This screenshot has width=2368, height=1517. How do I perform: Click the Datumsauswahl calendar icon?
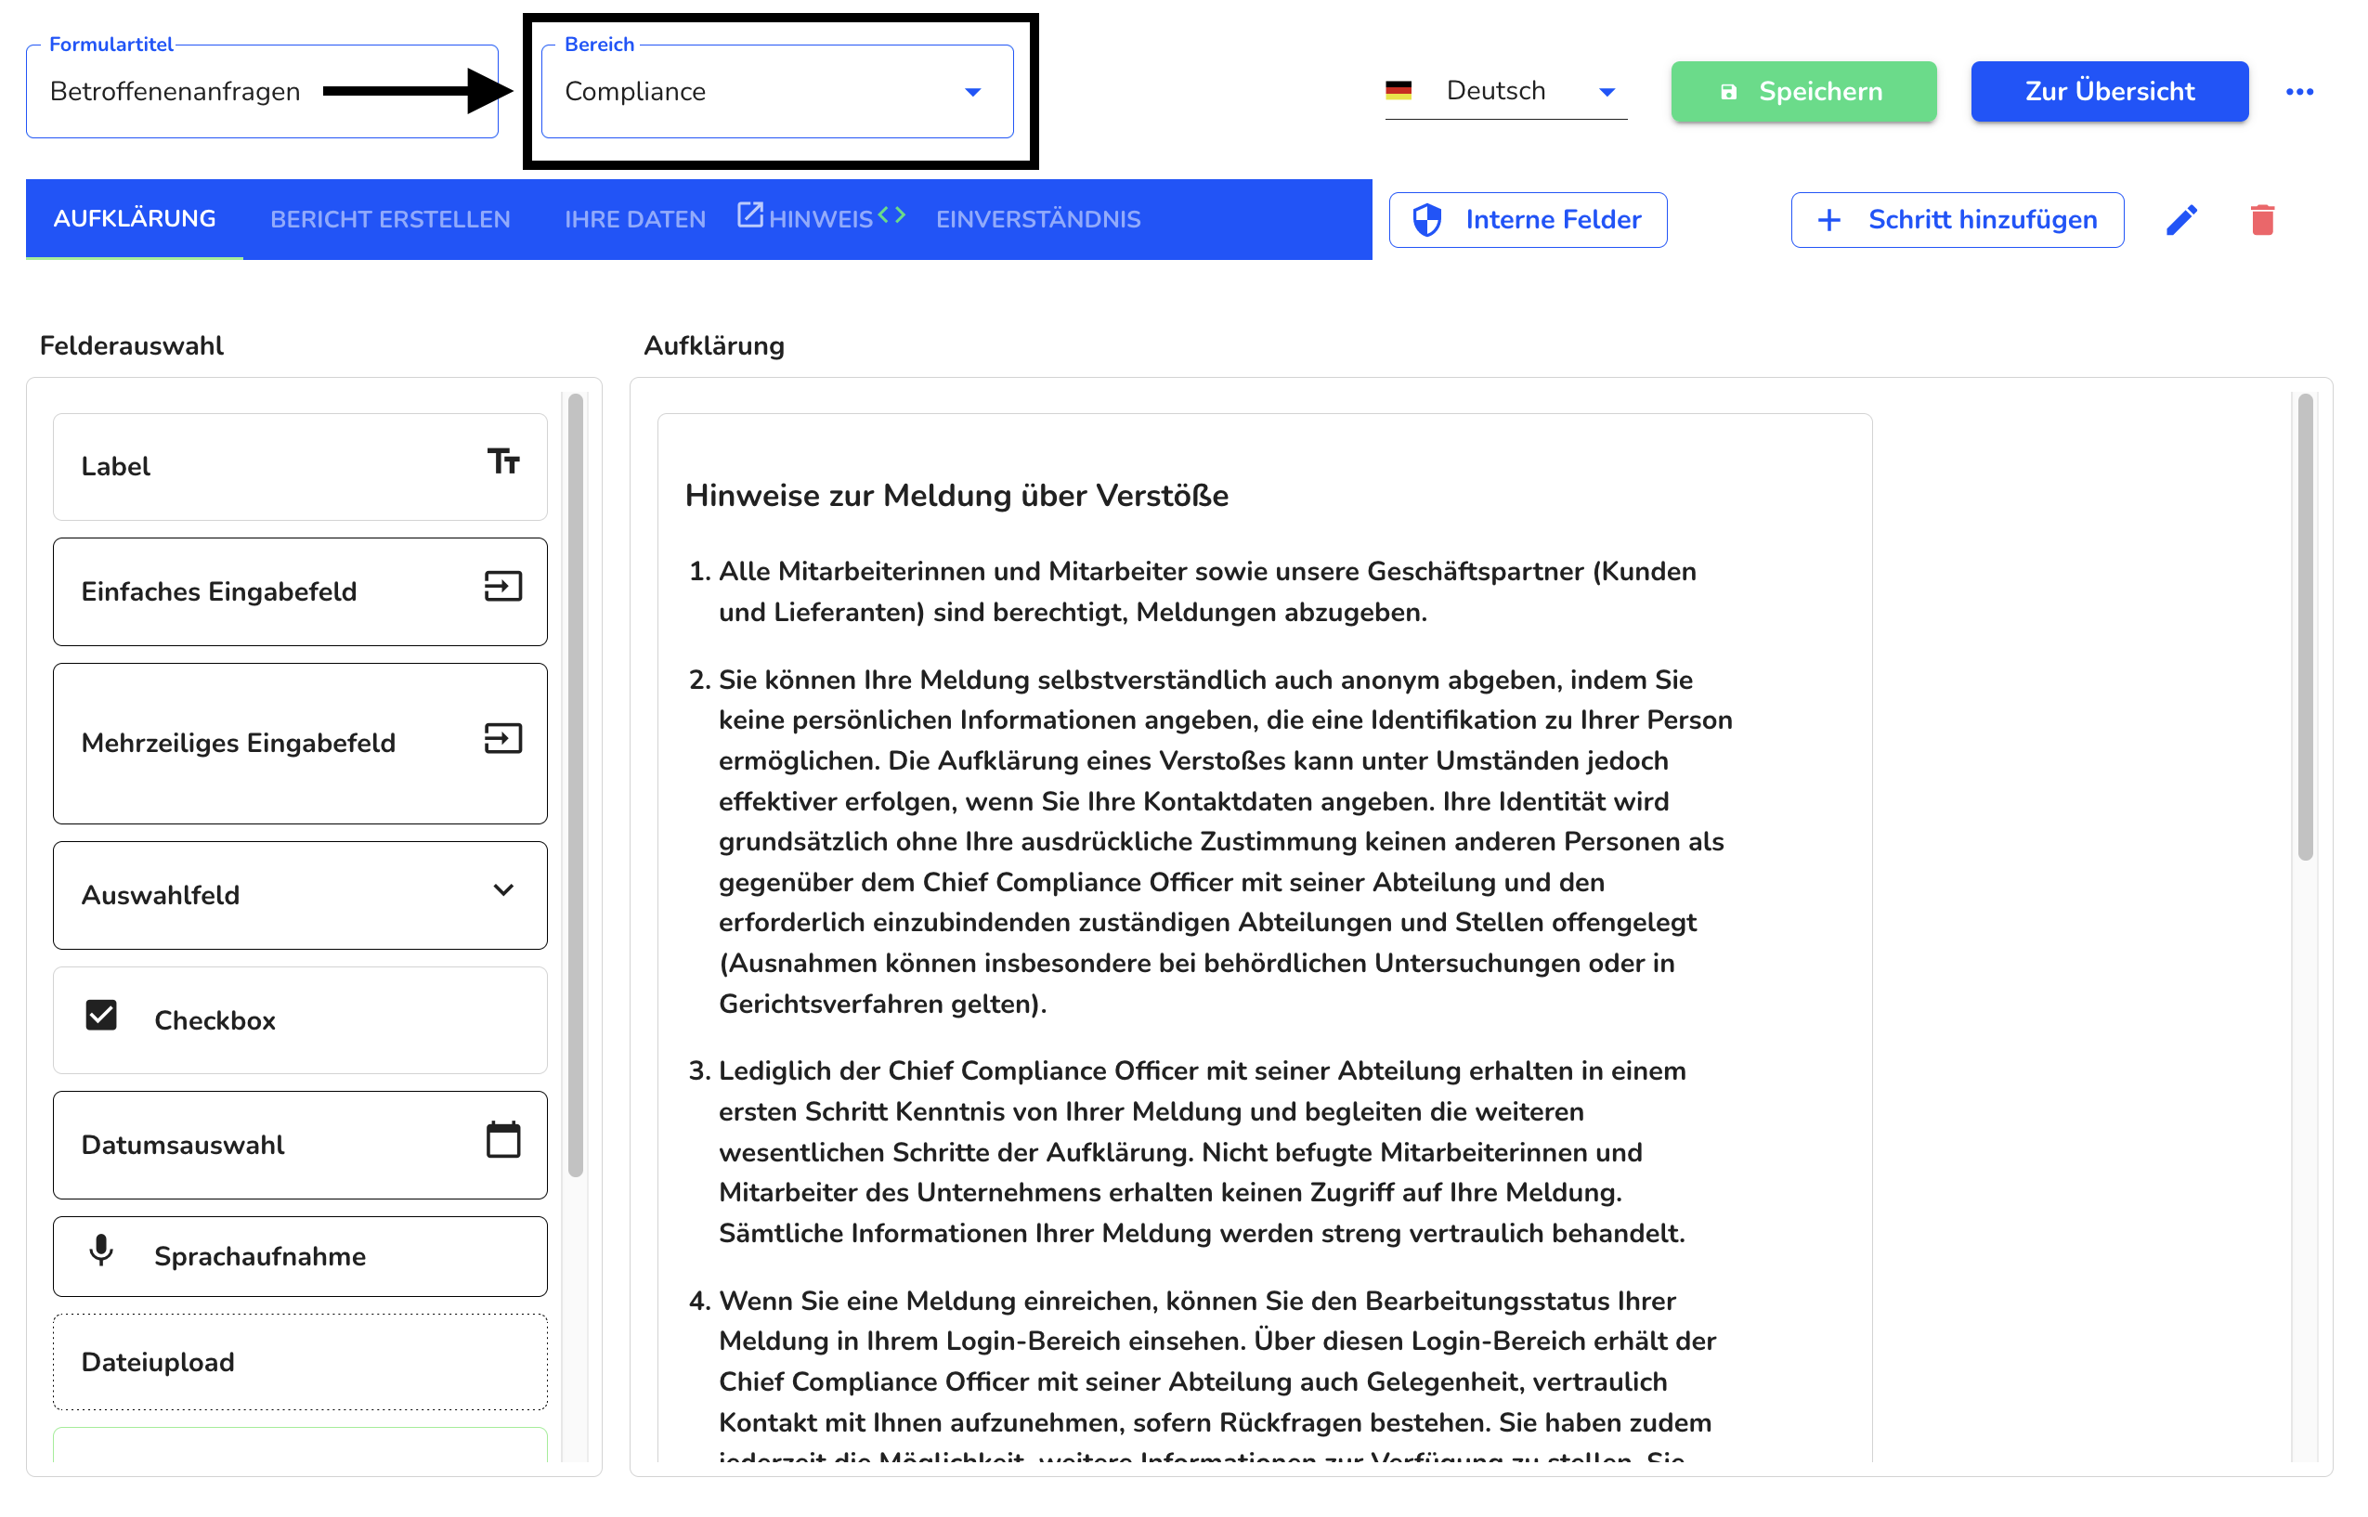[503, 1140]
